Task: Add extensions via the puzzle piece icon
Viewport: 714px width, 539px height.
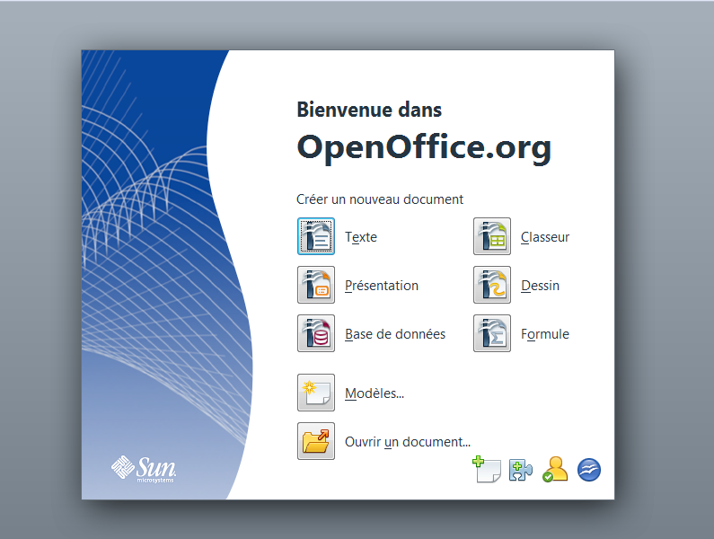Action: (x=521, y=470)
